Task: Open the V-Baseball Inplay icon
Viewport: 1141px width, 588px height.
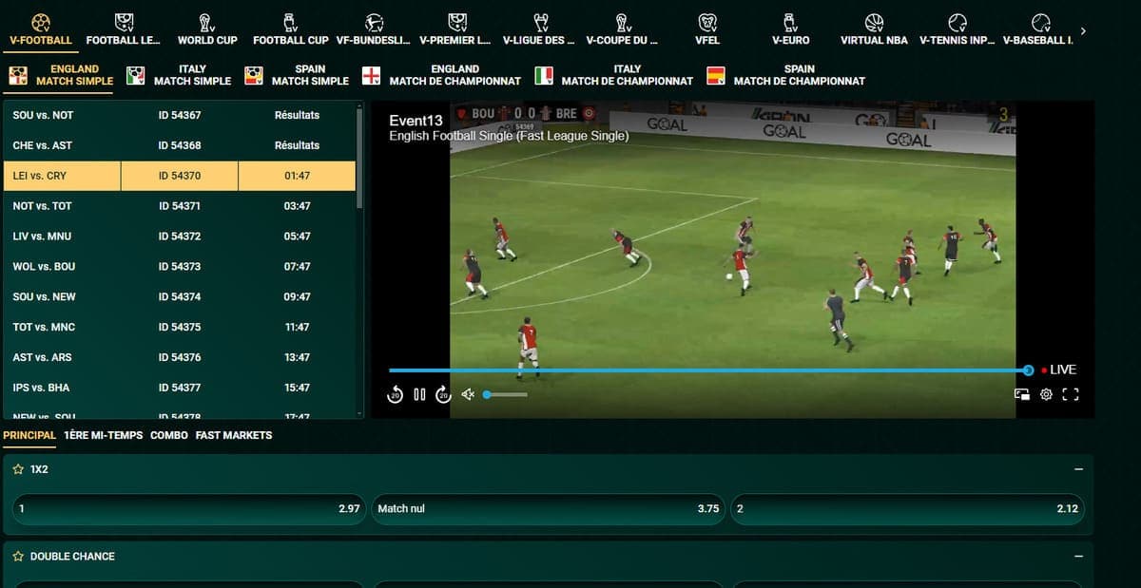Action: [1041, 22]
